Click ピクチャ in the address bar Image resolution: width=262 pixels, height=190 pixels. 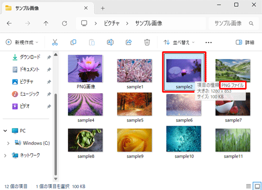coord(112,23)
